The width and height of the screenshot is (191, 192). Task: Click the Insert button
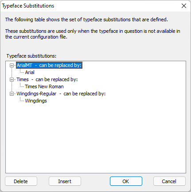pyautogui.click(x=65, y=181)
